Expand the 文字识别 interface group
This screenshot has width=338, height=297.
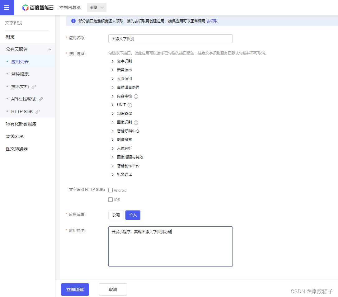point(113,61)
